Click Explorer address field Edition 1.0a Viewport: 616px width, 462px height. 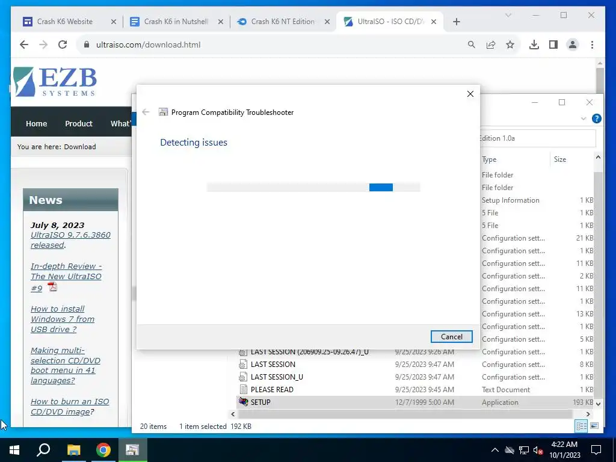click(x=538, y=138)
